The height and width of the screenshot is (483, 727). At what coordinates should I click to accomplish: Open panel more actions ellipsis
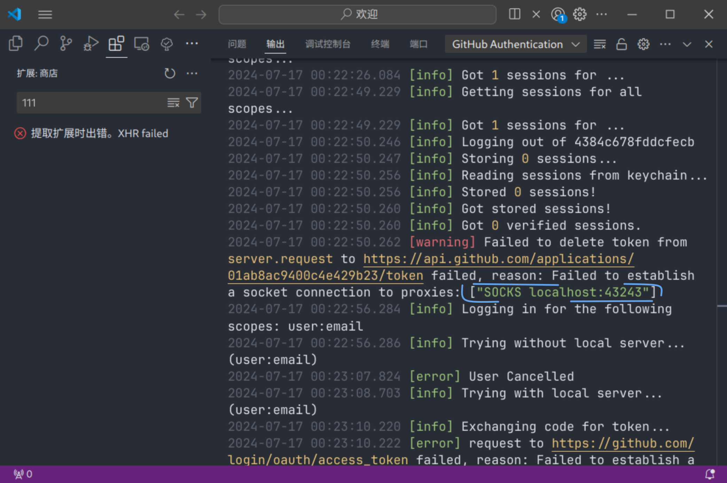pos(665,44)
